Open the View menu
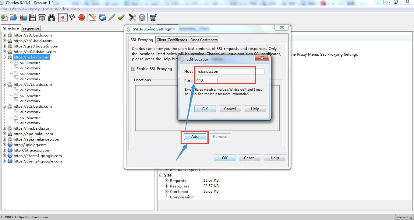Viewport: 414px width, 220px height. pos(23,9)
